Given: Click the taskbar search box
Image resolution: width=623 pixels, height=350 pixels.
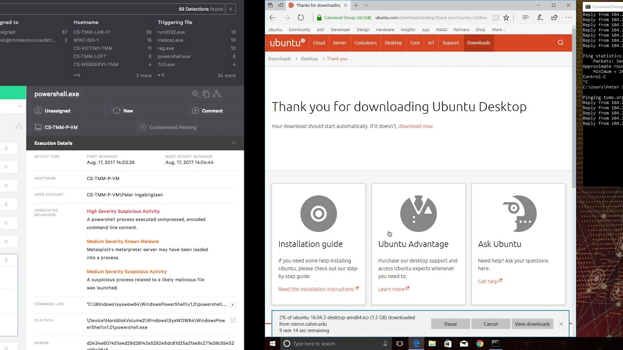Looking at the screenshot, I should 336,344.
